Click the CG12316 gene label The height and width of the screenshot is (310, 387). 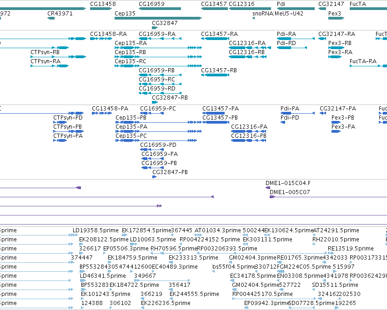click(241, 4)
